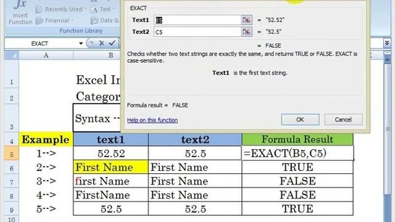Select the 'text2' header cell

pyautogui.click(x=195, y=140)
